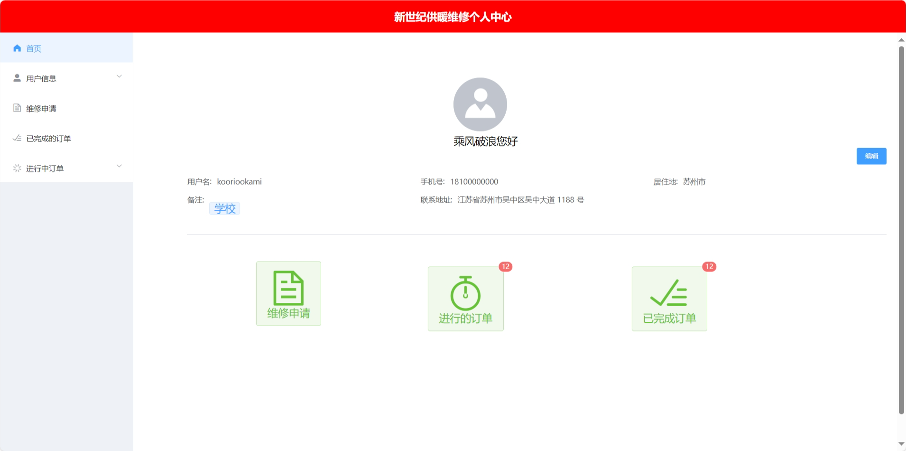Click the 学校 remark tag
The image size is (906, 451).
click(x=224, y=208)
